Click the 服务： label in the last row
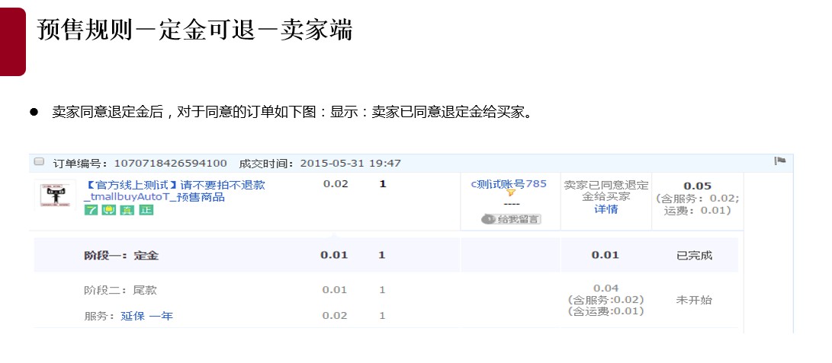The width and height of the screenshot is (832, 363). pos(100,316)
